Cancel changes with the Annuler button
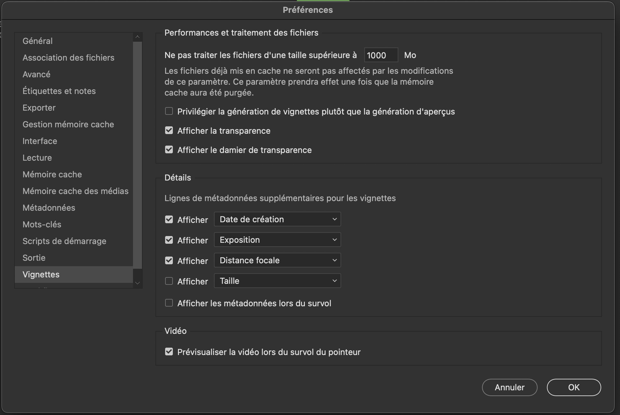Viewport: 620px width, 415px height. pyautogui.click(x=509, y=387)
